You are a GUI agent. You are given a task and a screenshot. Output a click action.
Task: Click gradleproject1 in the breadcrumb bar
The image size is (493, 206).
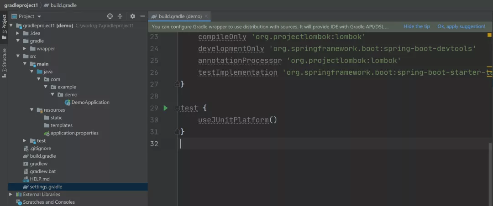(x=21, y=5)
